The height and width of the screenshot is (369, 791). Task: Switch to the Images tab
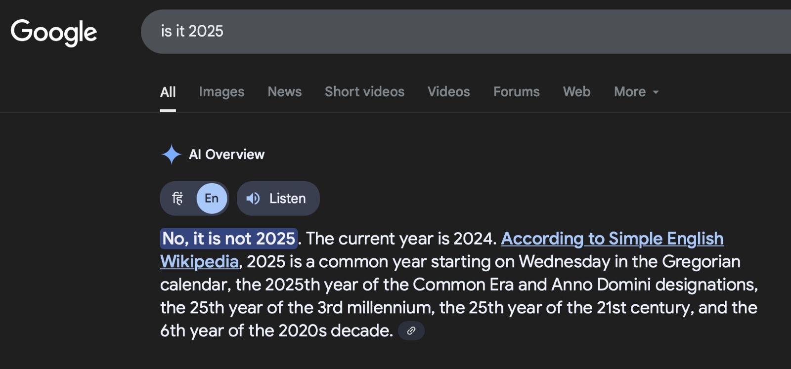coord(221,92)
